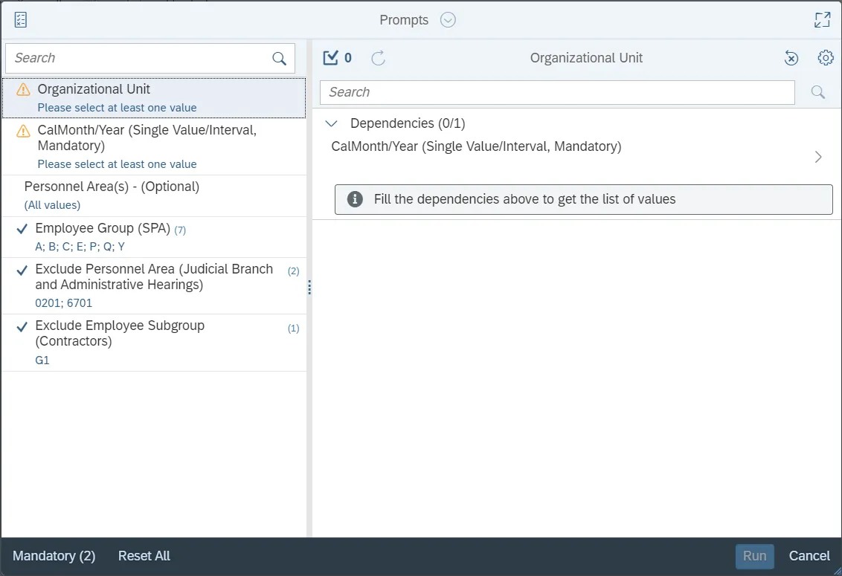This screenshot has width=842, height=576.
Task: Expand the Prompts dialog to full screen
Action: coord(822,20)
